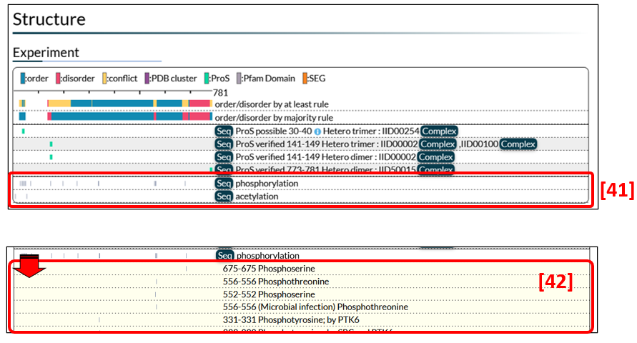The width and height of the screenshot is (637, 343).
Task: Click the order/disorder by majority rule bar
Action: click(114, 116)
